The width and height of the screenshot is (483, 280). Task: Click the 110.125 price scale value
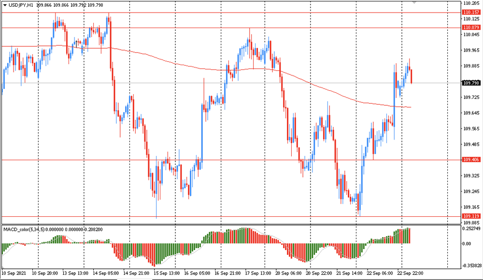click(471, 19)
